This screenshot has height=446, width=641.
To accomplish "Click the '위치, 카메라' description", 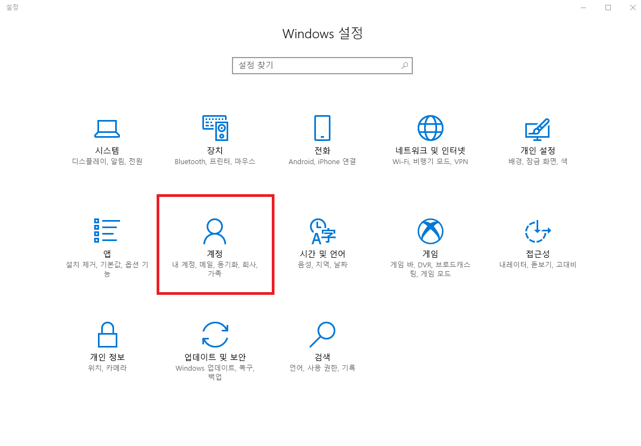I will (x=107, y=368).
